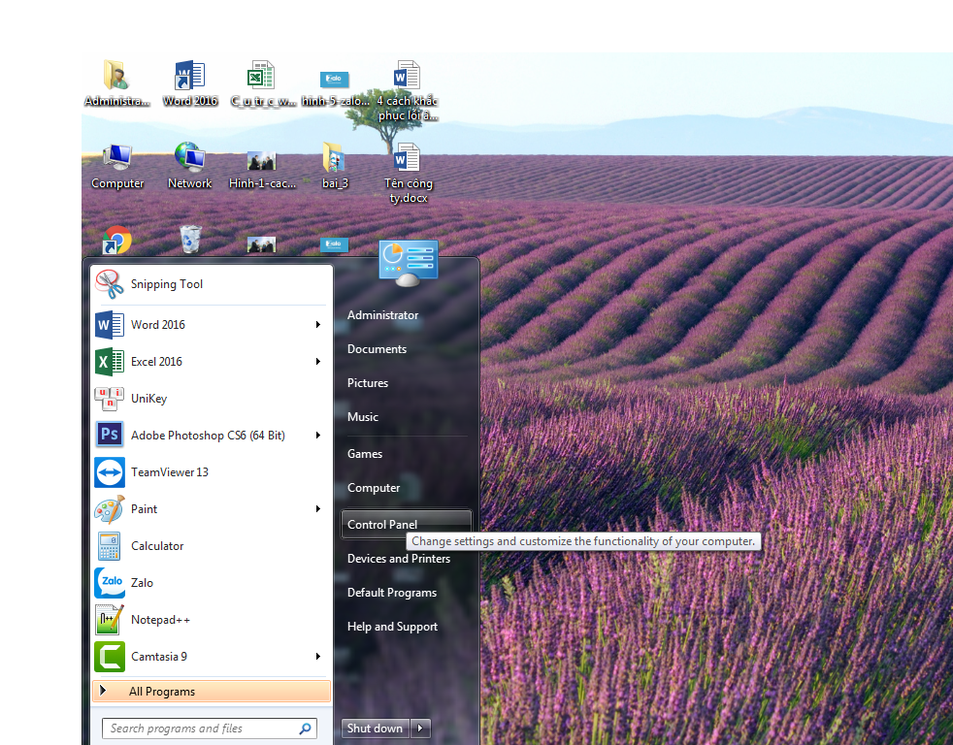
Task: Expand Camtasia 9 jump list arrow
Action: click(x=318, y=657)
